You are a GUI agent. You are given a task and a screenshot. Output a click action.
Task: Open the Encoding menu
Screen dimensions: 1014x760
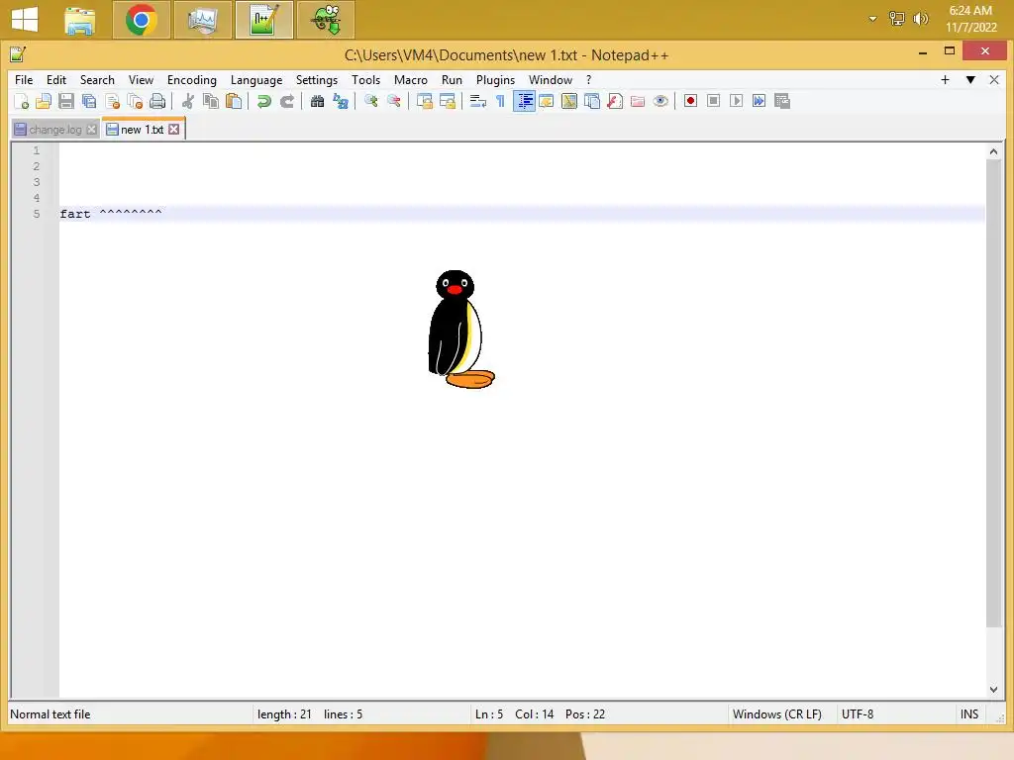click(x=191, y=80)
